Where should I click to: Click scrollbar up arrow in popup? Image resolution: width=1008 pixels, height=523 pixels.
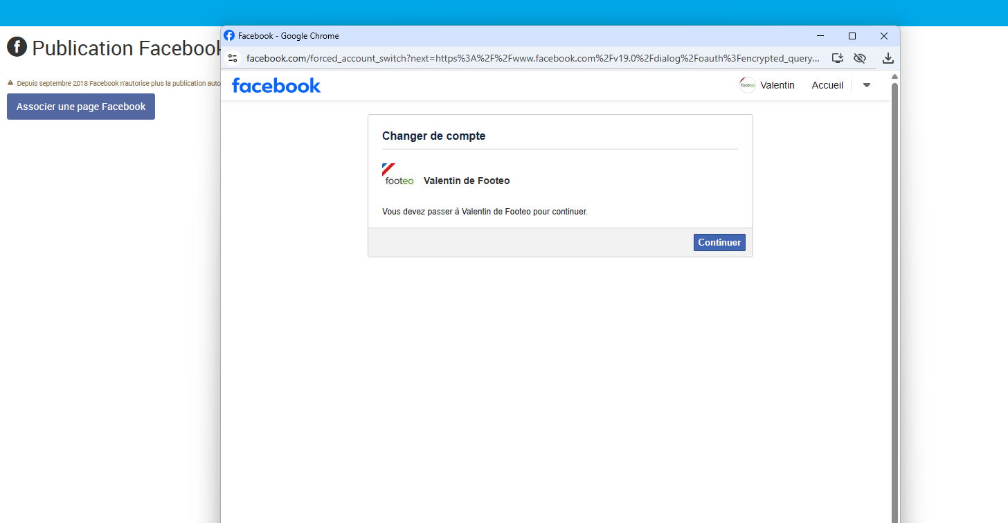[894, 76]
